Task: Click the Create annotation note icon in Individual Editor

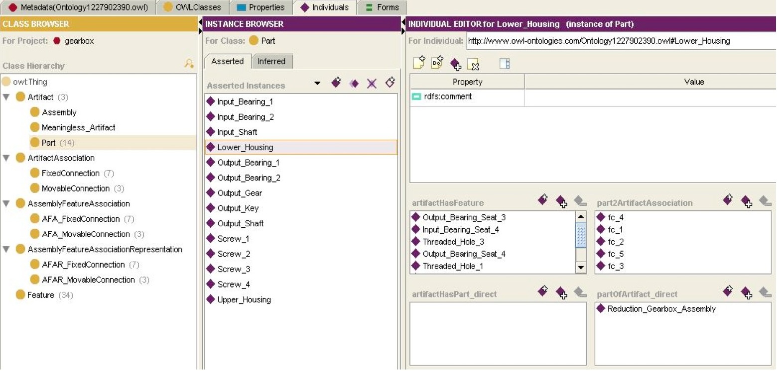Action: click(419, 63)
